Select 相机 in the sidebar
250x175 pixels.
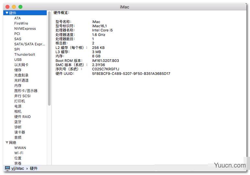click(x=18, y=111)
